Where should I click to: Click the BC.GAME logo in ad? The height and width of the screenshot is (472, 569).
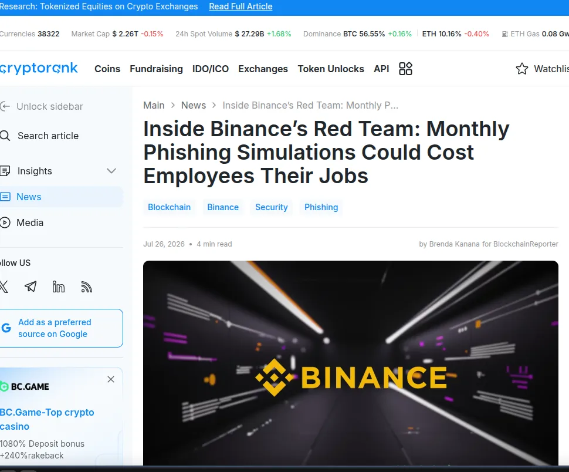24,387
